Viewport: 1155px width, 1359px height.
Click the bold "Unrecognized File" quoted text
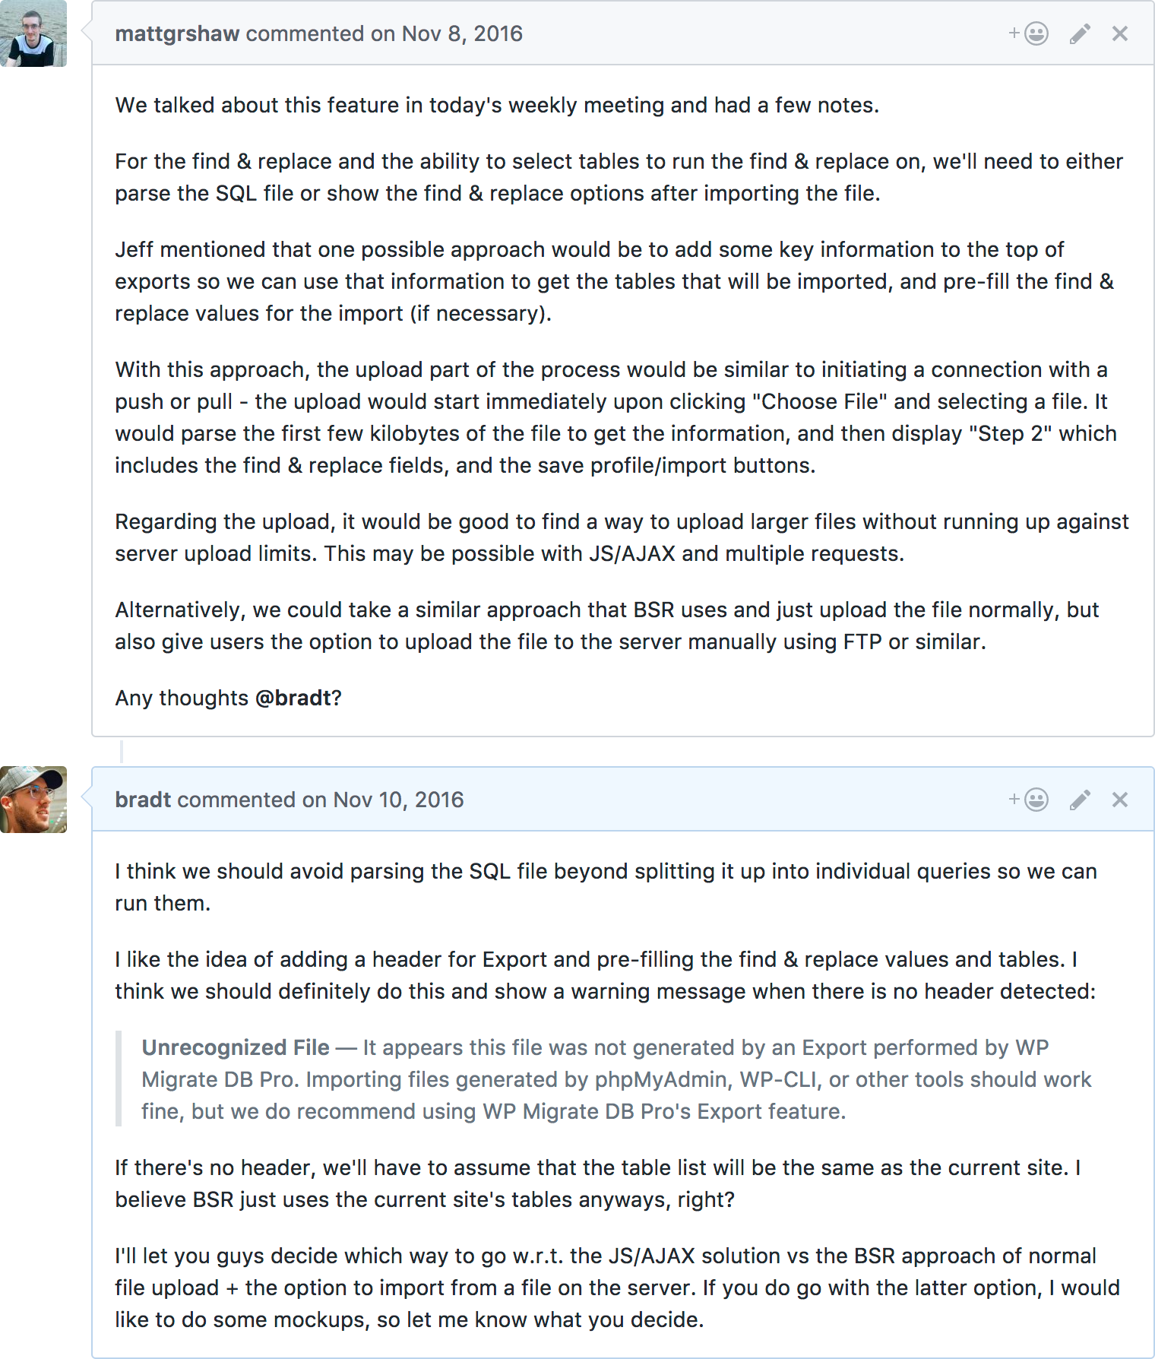(236, 1047)
